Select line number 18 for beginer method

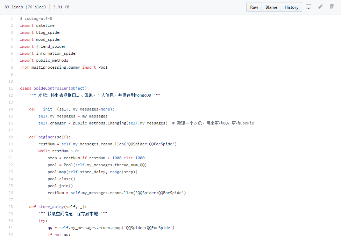point(11,137)
